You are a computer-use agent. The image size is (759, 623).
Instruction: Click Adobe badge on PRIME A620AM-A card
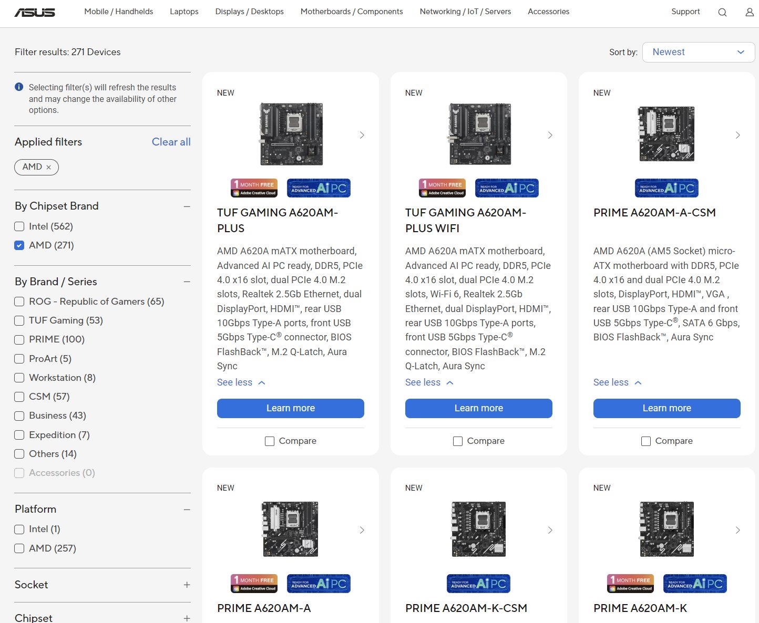tap(254, 584)
